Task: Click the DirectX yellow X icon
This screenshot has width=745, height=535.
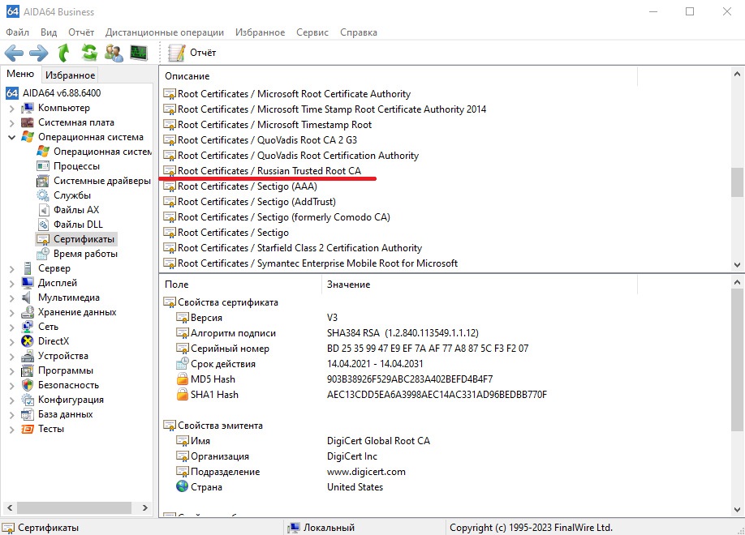Action: click(28, 341)
